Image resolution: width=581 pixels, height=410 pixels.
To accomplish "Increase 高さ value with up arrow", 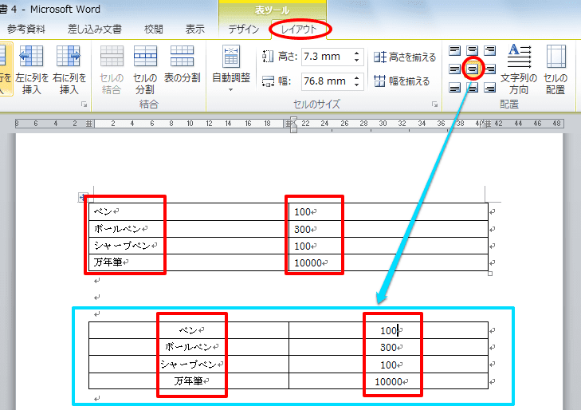I will pyautogui.click(x=356, y=53).
